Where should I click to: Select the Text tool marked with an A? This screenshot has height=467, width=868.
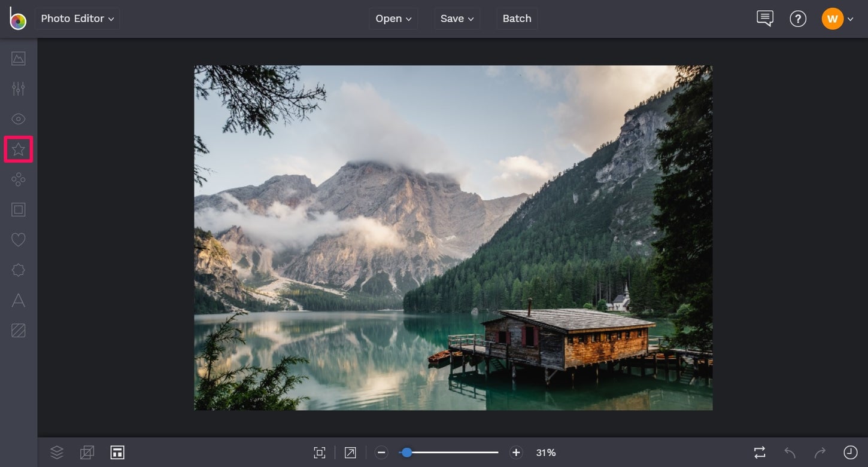click(18, 300)
